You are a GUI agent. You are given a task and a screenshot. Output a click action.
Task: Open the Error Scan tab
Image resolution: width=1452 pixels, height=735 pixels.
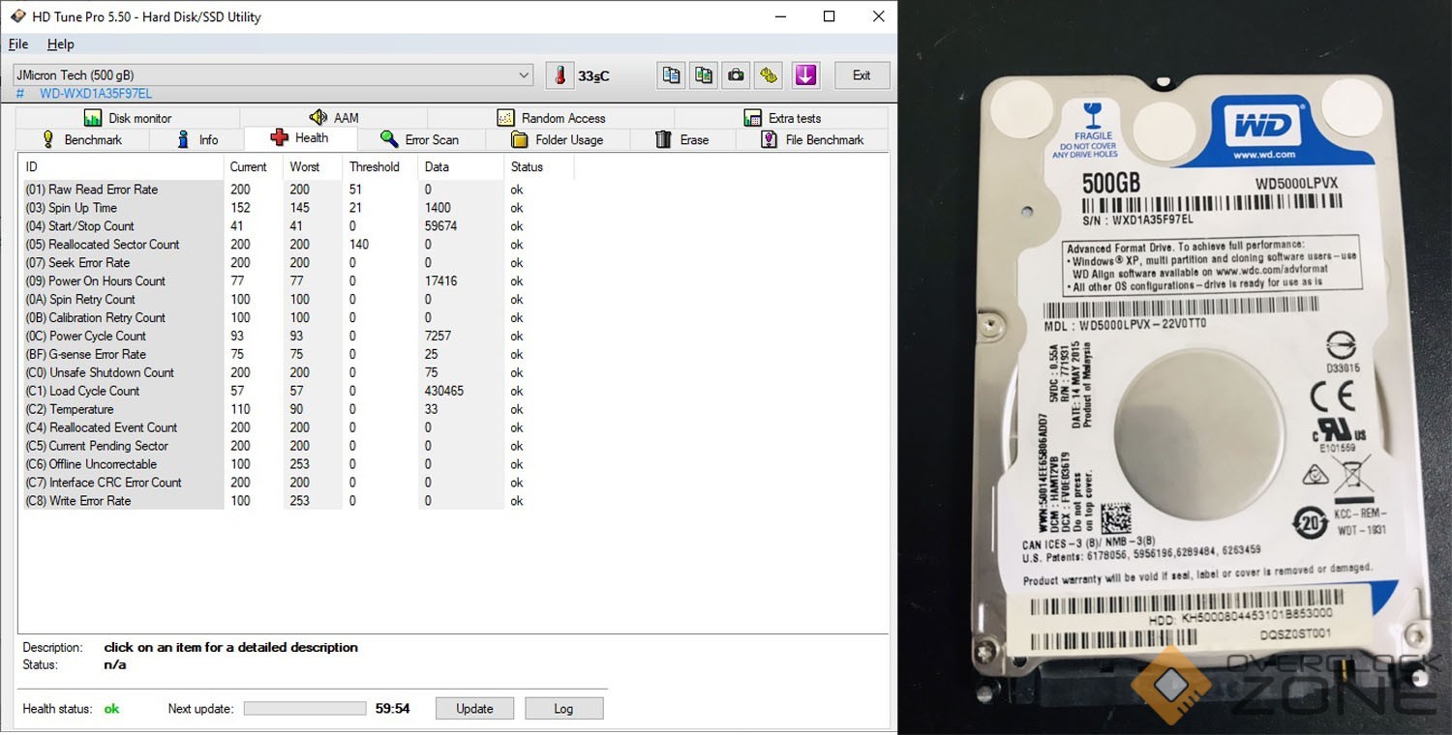[x=419, y=139]
